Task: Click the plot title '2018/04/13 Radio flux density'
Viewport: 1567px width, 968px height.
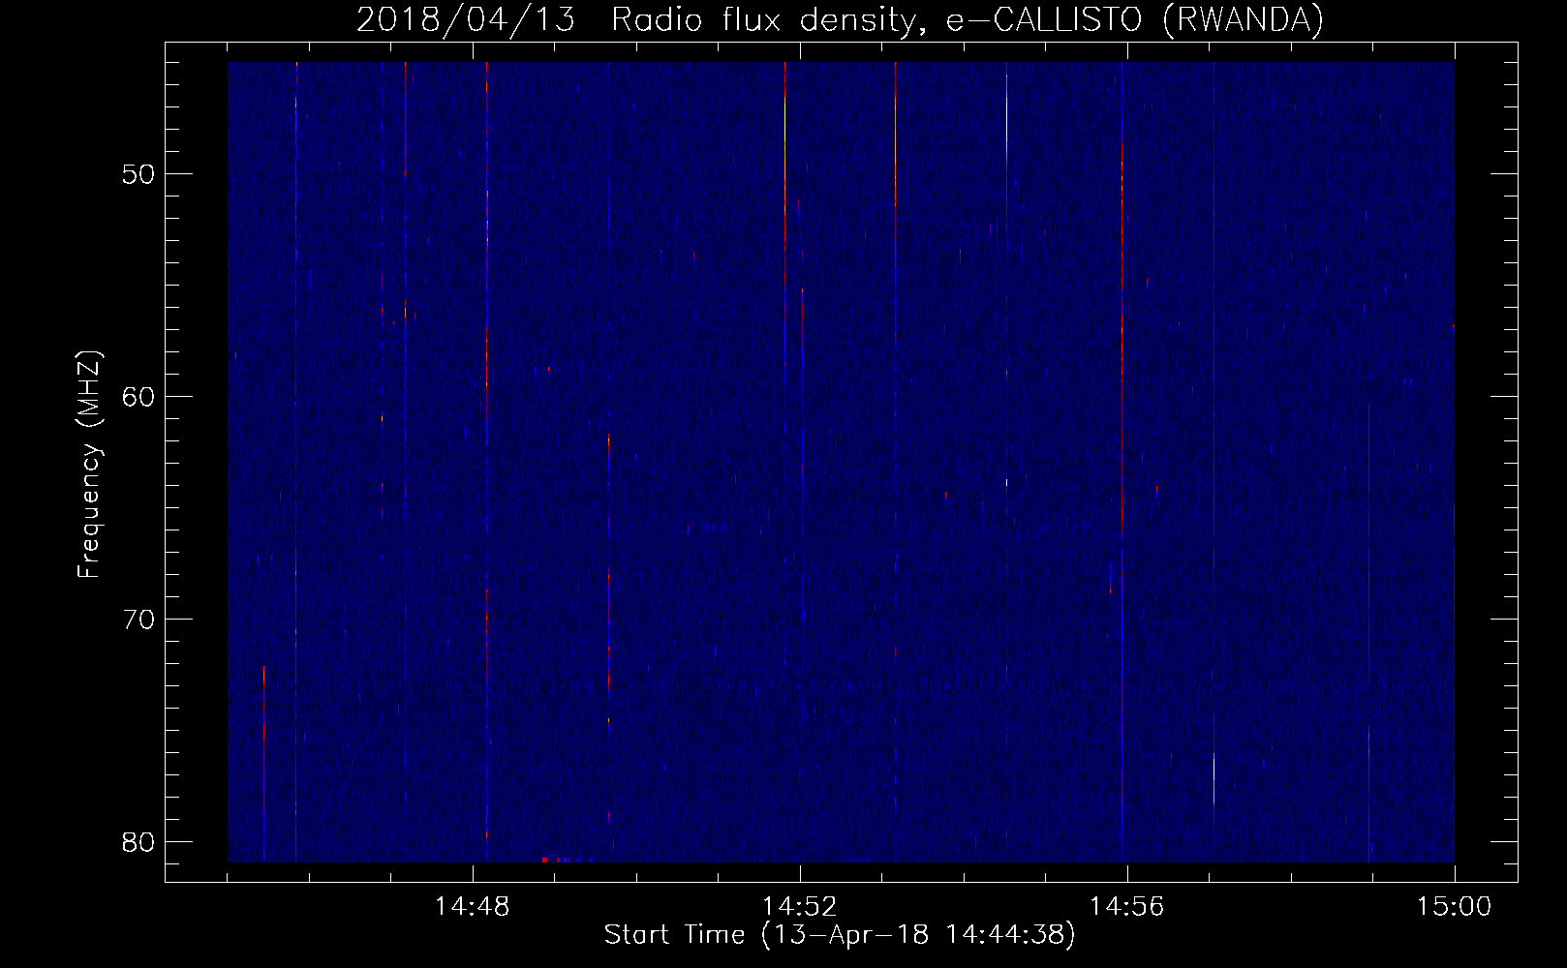Action: [840, 19]
